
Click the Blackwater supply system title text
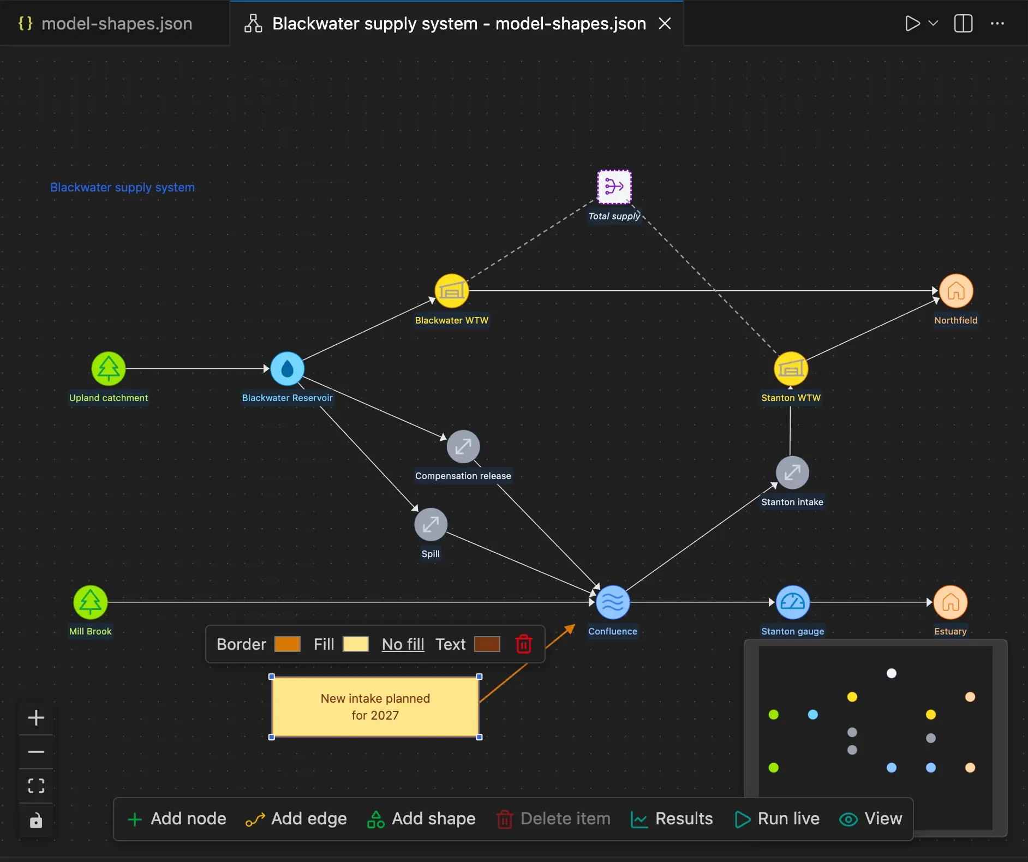pyautogui.click(x=122, y=187)
